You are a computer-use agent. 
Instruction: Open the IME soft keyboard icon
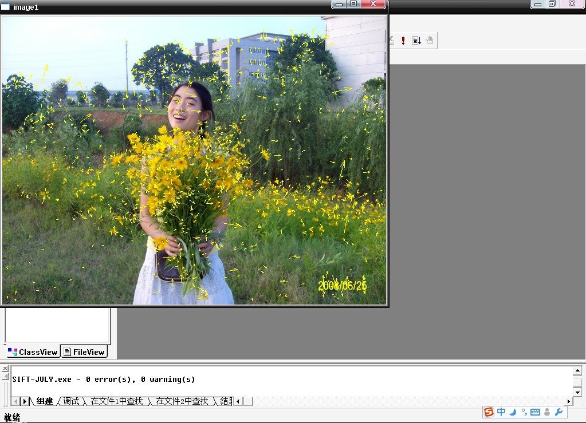pos(535,412)
